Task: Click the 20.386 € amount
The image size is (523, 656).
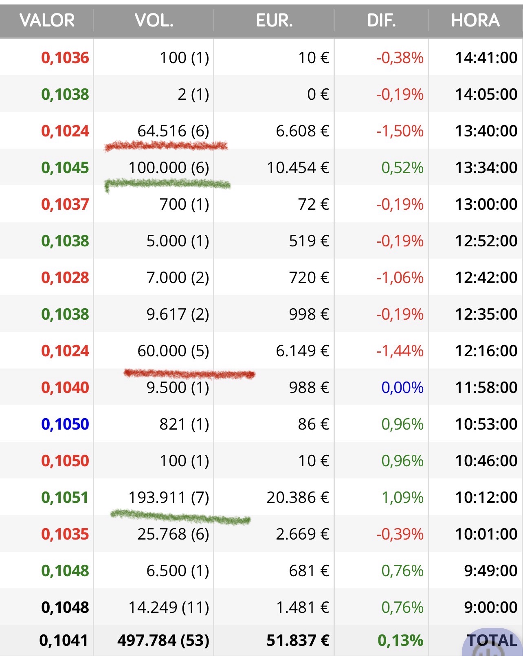Action: [298, 498]
